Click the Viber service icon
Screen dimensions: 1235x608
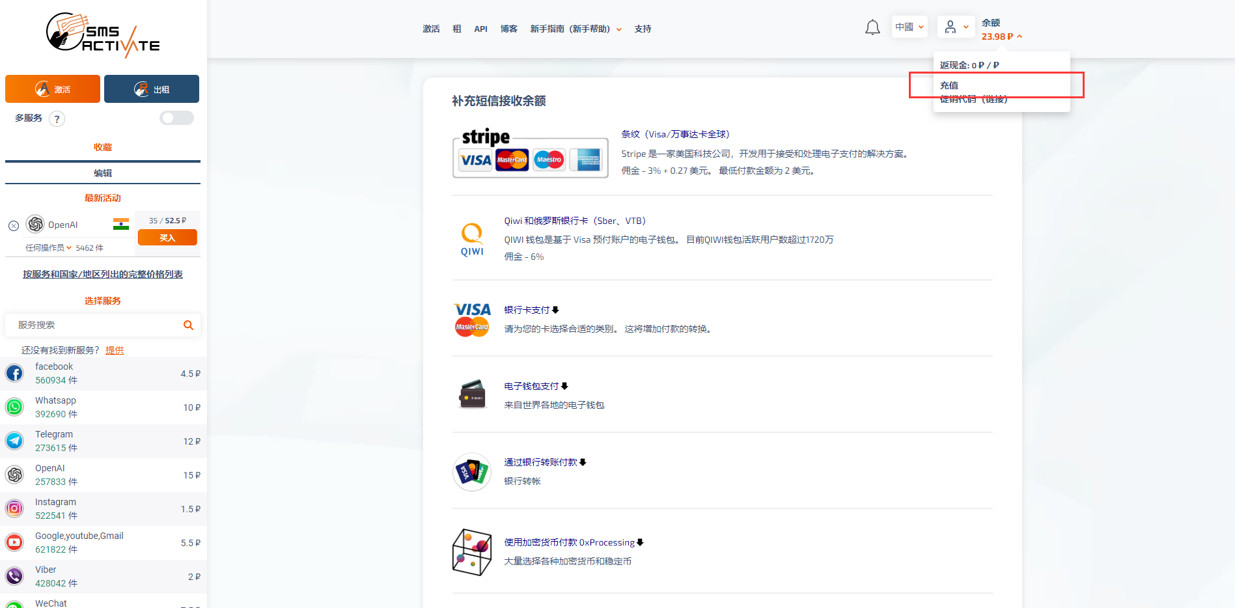[14, 576]
